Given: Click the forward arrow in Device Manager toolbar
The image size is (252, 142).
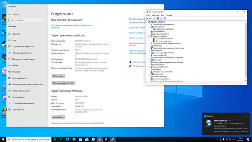Looking at the screenshot, I should pyautogui.click(x=150, y=18).
